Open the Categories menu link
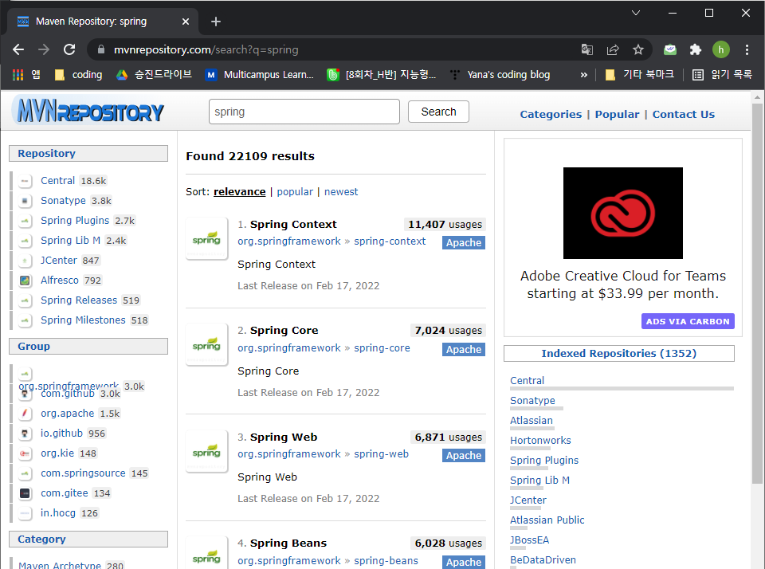The width and height of the screenshot is (765, 569). (x=551, y=114)
